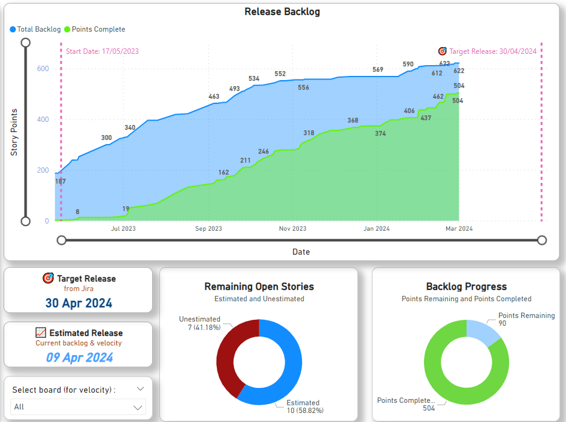Screen dimensions: 566x422
Task: Click the Remaining Open Stories title
Action: [259, 286]
